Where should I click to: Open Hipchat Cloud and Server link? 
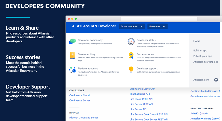point(84,118)
